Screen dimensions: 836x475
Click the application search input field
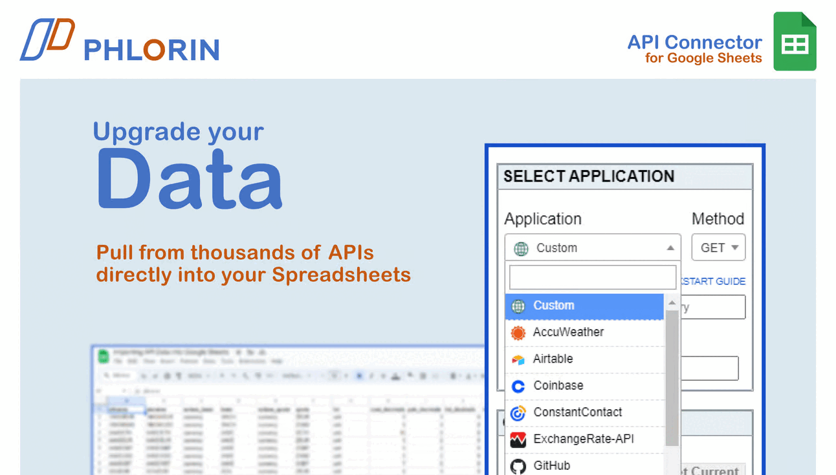[593, 277]
